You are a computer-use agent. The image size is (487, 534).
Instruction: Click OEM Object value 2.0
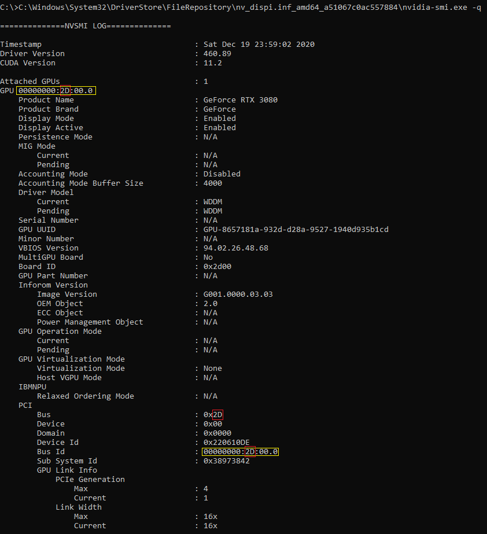point(210,303)
